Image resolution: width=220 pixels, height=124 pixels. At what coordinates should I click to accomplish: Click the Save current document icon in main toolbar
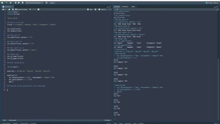coord(15,3)
